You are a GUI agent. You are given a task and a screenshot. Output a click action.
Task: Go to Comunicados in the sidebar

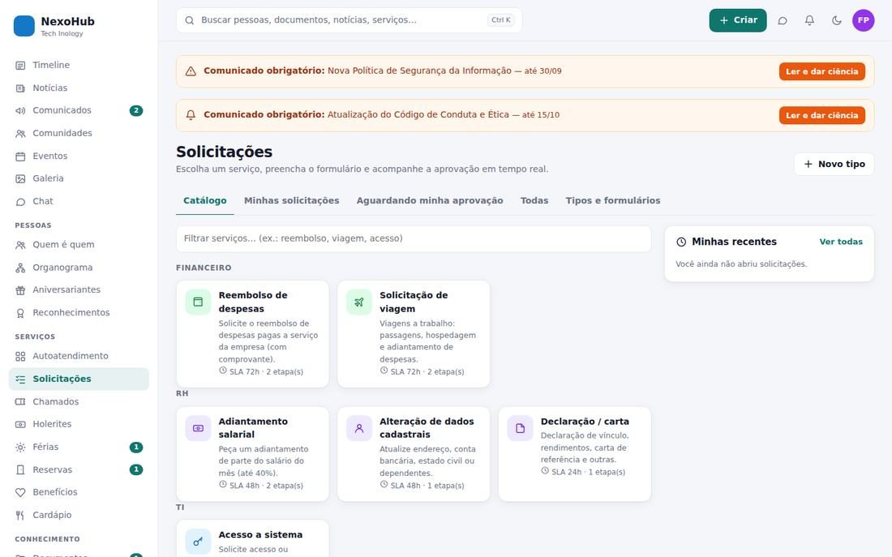[79, 110]
